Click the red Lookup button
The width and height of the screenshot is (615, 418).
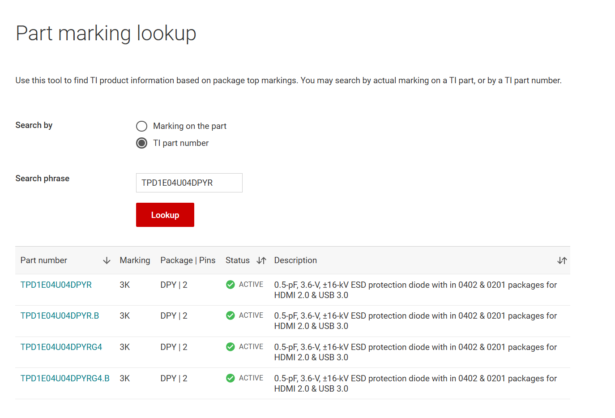tap(165, 215)
